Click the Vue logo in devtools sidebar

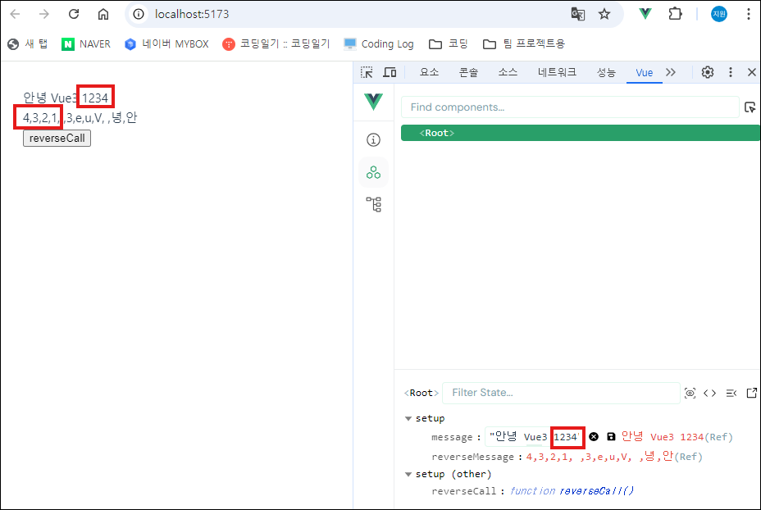(373, 102)
